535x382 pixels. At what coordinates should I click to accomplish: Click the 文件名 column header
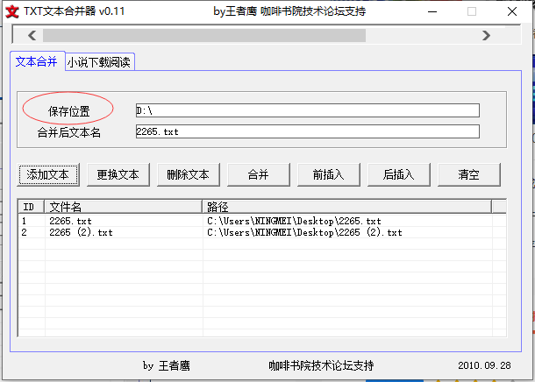click(123, 207)
